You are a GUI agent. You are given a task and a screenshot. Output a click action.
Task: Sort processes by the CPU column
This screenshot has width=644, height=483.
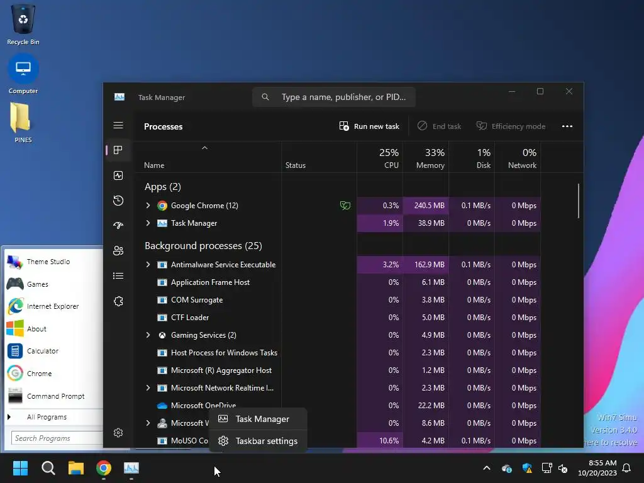(x=380, y=158)
